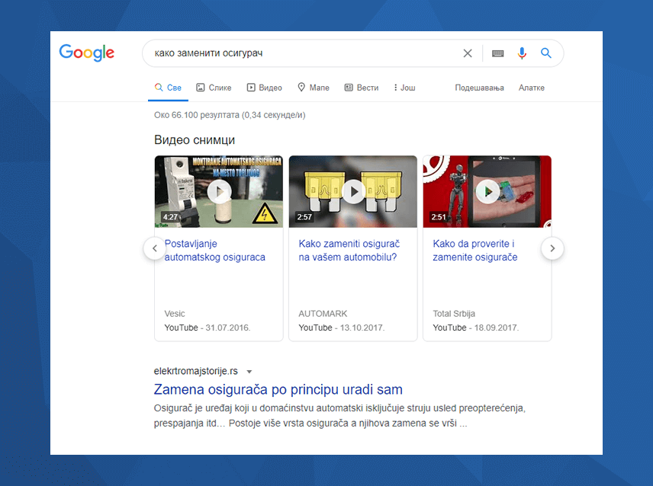Screen dimensions: 653x486
Task: Open the Још more options menu
Action: click(404, 88)
